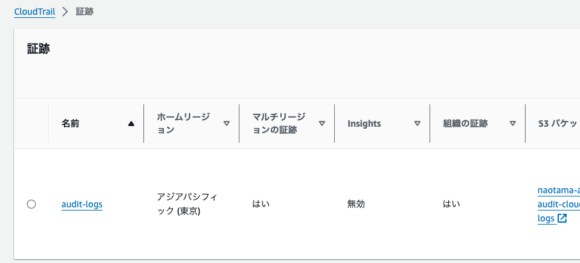Click the ホームリージョン sort triangle
Image resolution: width=580 pixels, height=263 pixels.
(227, 124)
